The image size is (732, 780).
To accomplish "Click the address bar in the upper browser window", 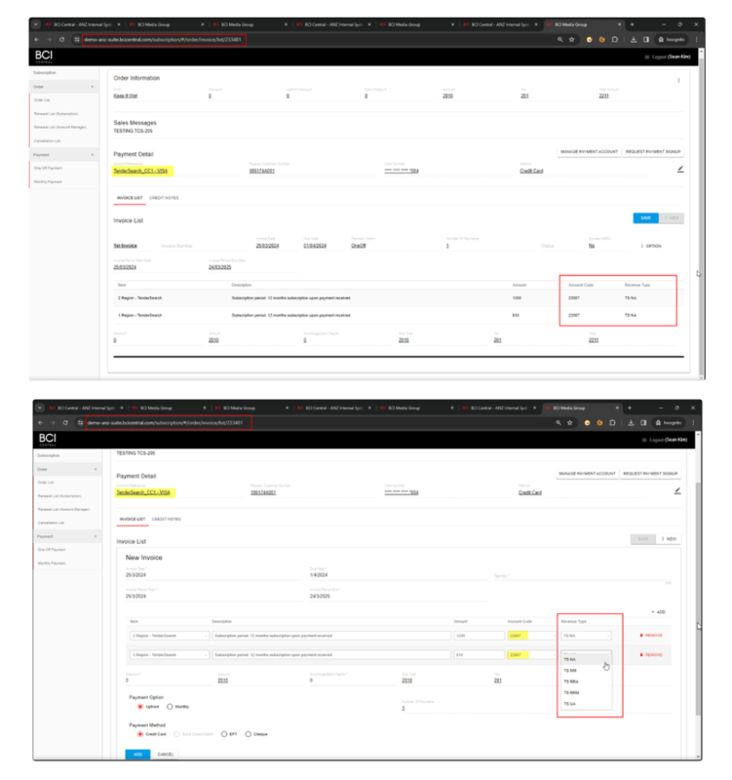I will click(166, 39).
